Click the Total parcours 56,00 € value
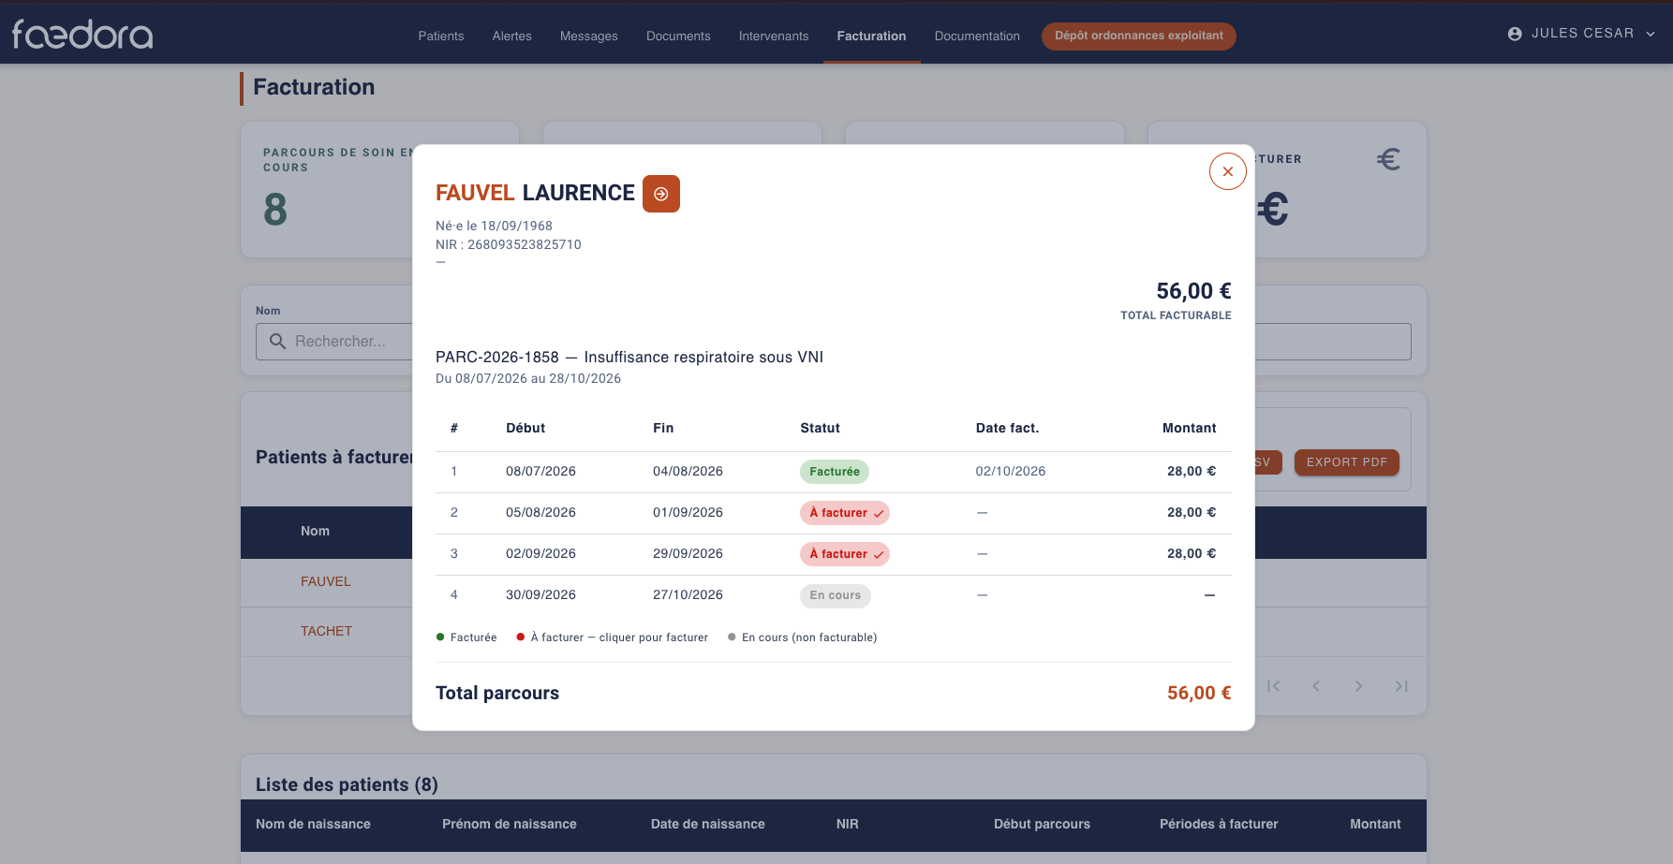The width and height of the screenshot is (1673, 864). coord(1199,693)
